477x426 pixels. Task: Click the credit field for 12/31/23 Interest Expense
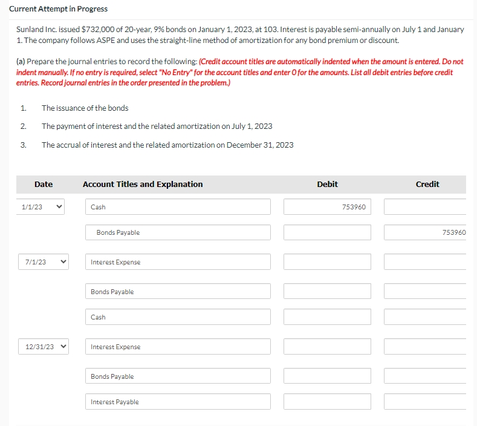coord(425,347)
